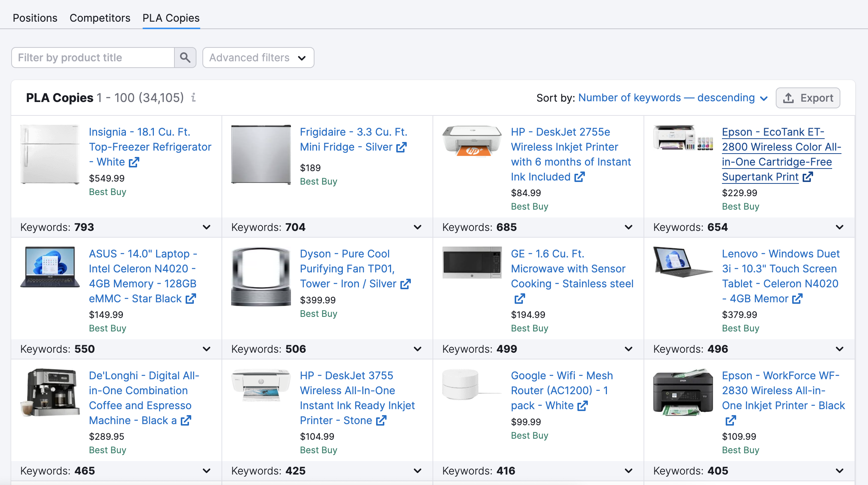Open external link icon for HP DeskJet 2755e
This screenshot has width=868, height=485.
tap(579, 177)
